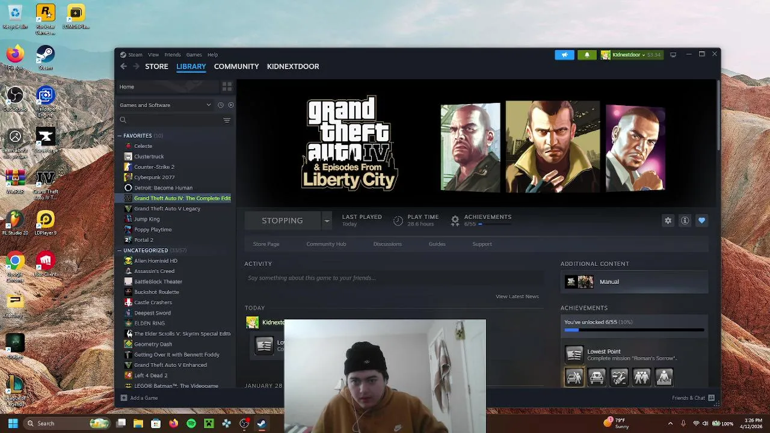Open OBS Studio desktop icon
Viewport: 770px width, 433px height.
coord(15,99)
